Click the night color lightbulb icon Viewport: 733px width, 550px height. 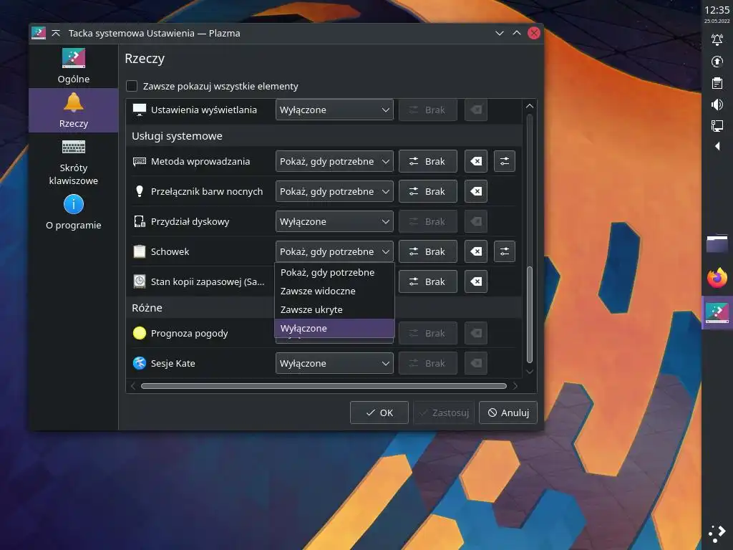coord(140,191)
